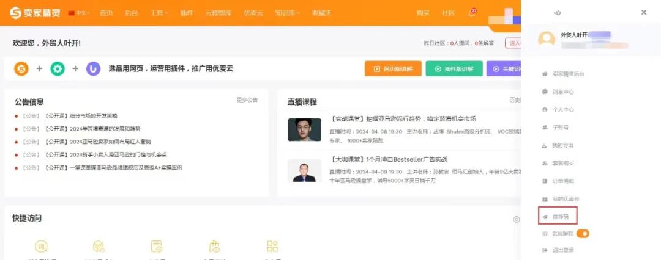Viewport: 661px width, 260px height.
Task: Open 我的导出 in the side panel
Action: click(563, 146)
